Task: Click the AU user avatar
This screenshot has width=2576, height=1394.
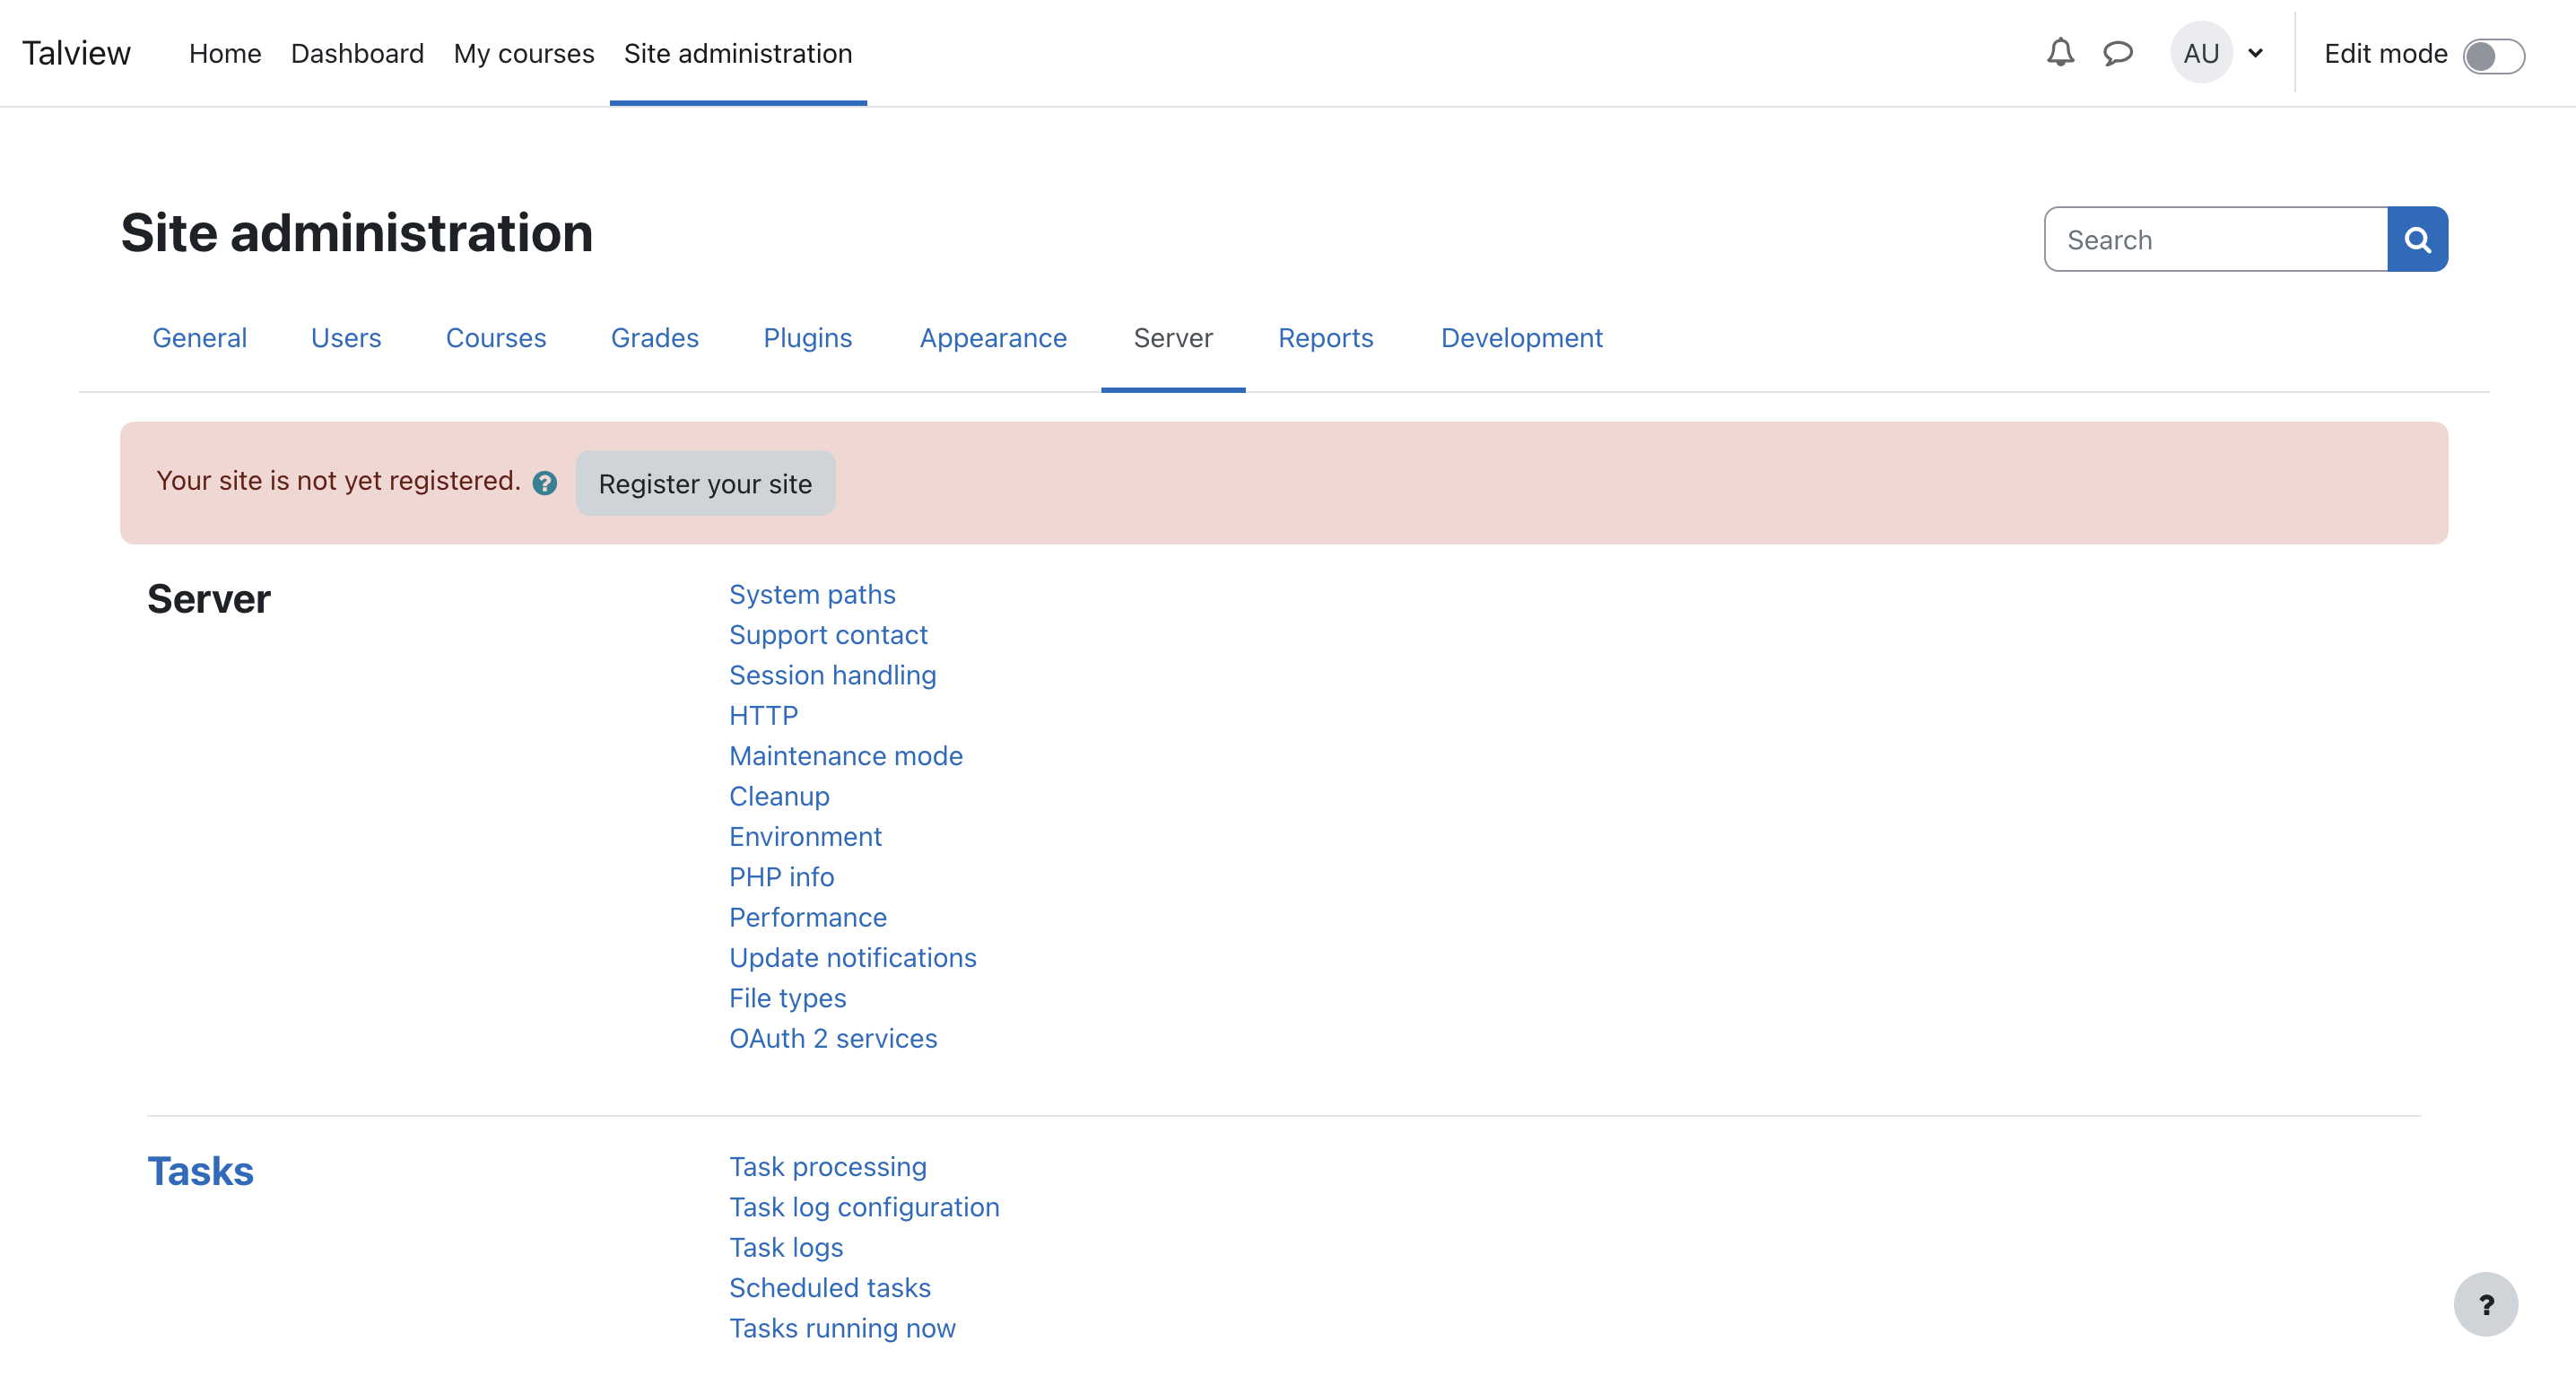Action: (x=2200, y=52)
